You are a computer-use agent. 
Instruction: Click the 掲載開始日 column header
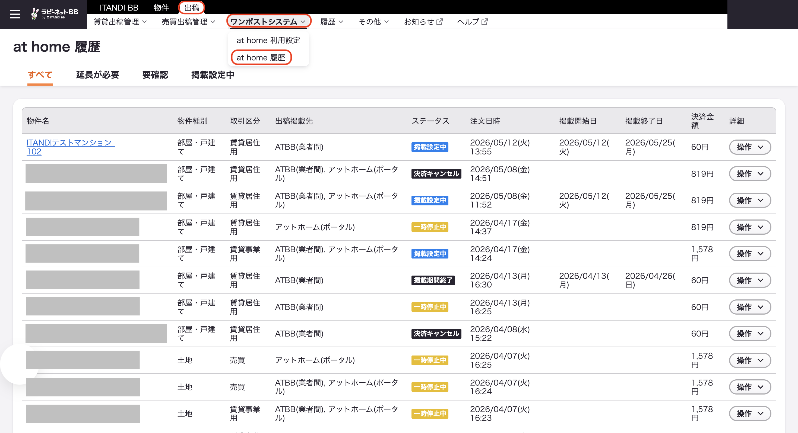coord(578,121)
